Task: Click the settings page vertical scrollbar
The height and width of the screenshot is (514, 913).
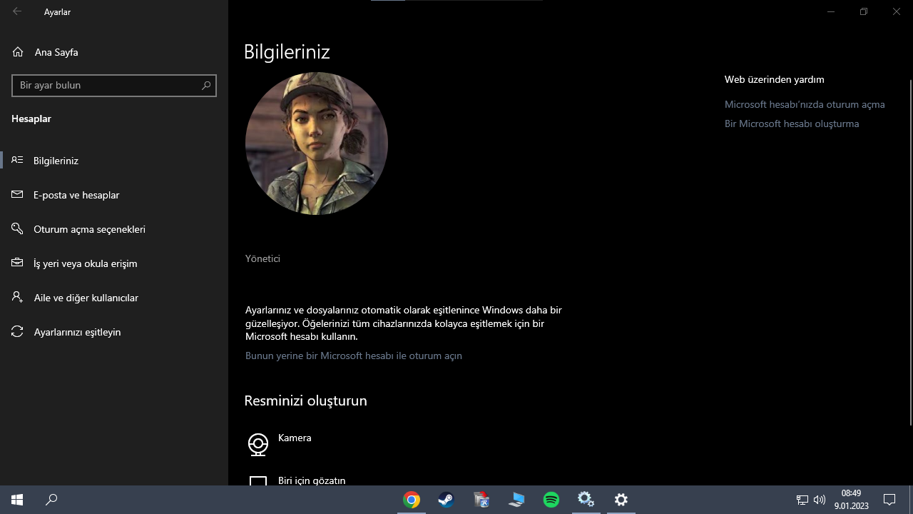Action: click(910, 252)
